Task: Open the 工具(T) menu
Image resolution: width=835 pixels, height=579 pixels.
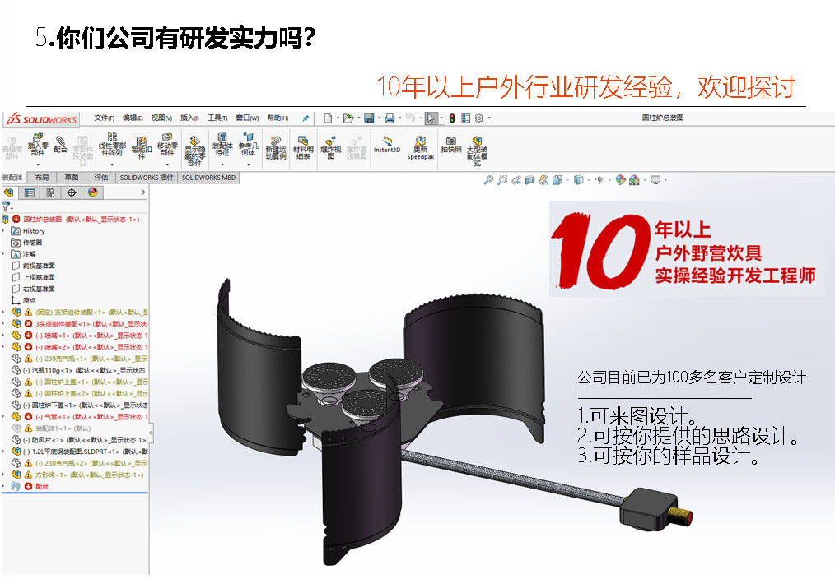Action: (x=217, y=118)
